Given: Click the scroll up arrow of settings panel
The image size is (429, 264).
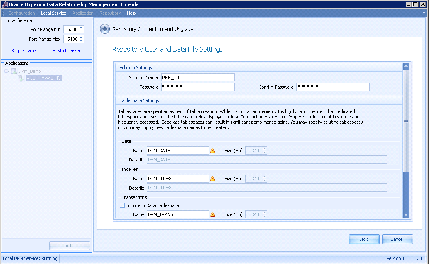Looking at the screenshot, I should click(x=406, y=66).
